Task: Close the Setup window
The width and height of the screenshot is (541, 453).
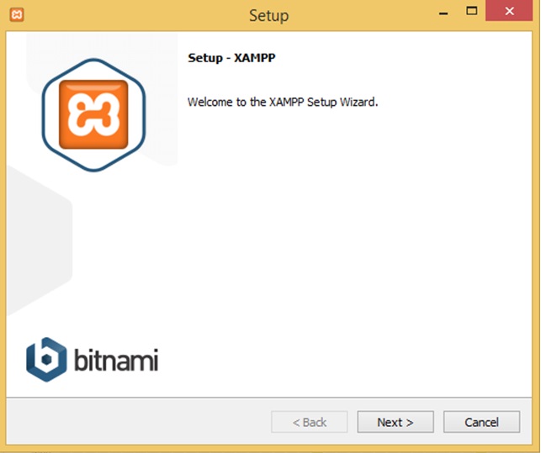Action: pyautogui.click(x=509, y=11)
